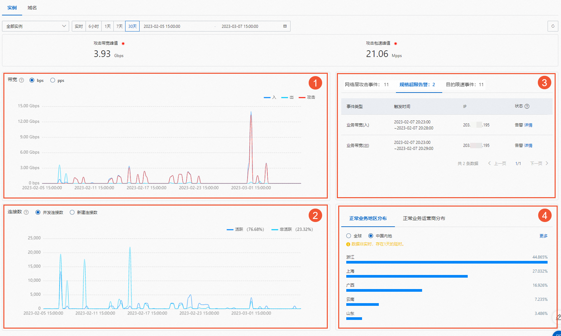
Task: Click the bandwidth help question icon
Action: [x=21, y=80]
